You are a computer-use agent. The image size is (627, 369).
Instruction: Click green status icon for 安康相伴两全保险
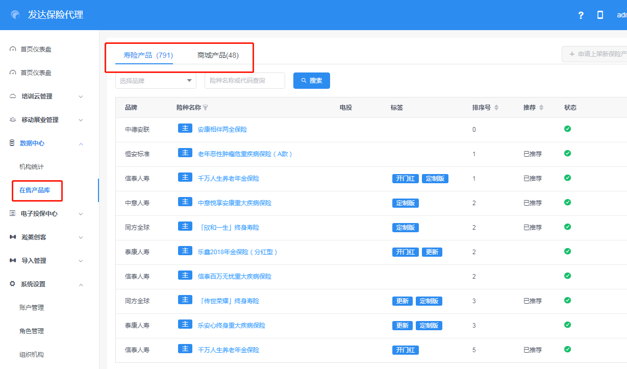(x=567, y=129)
